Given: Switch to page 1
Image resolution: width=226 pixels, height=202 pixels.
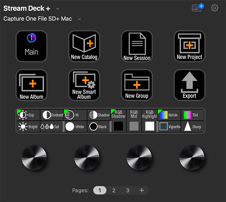Looking at the screenshot, I should [100, 190].
